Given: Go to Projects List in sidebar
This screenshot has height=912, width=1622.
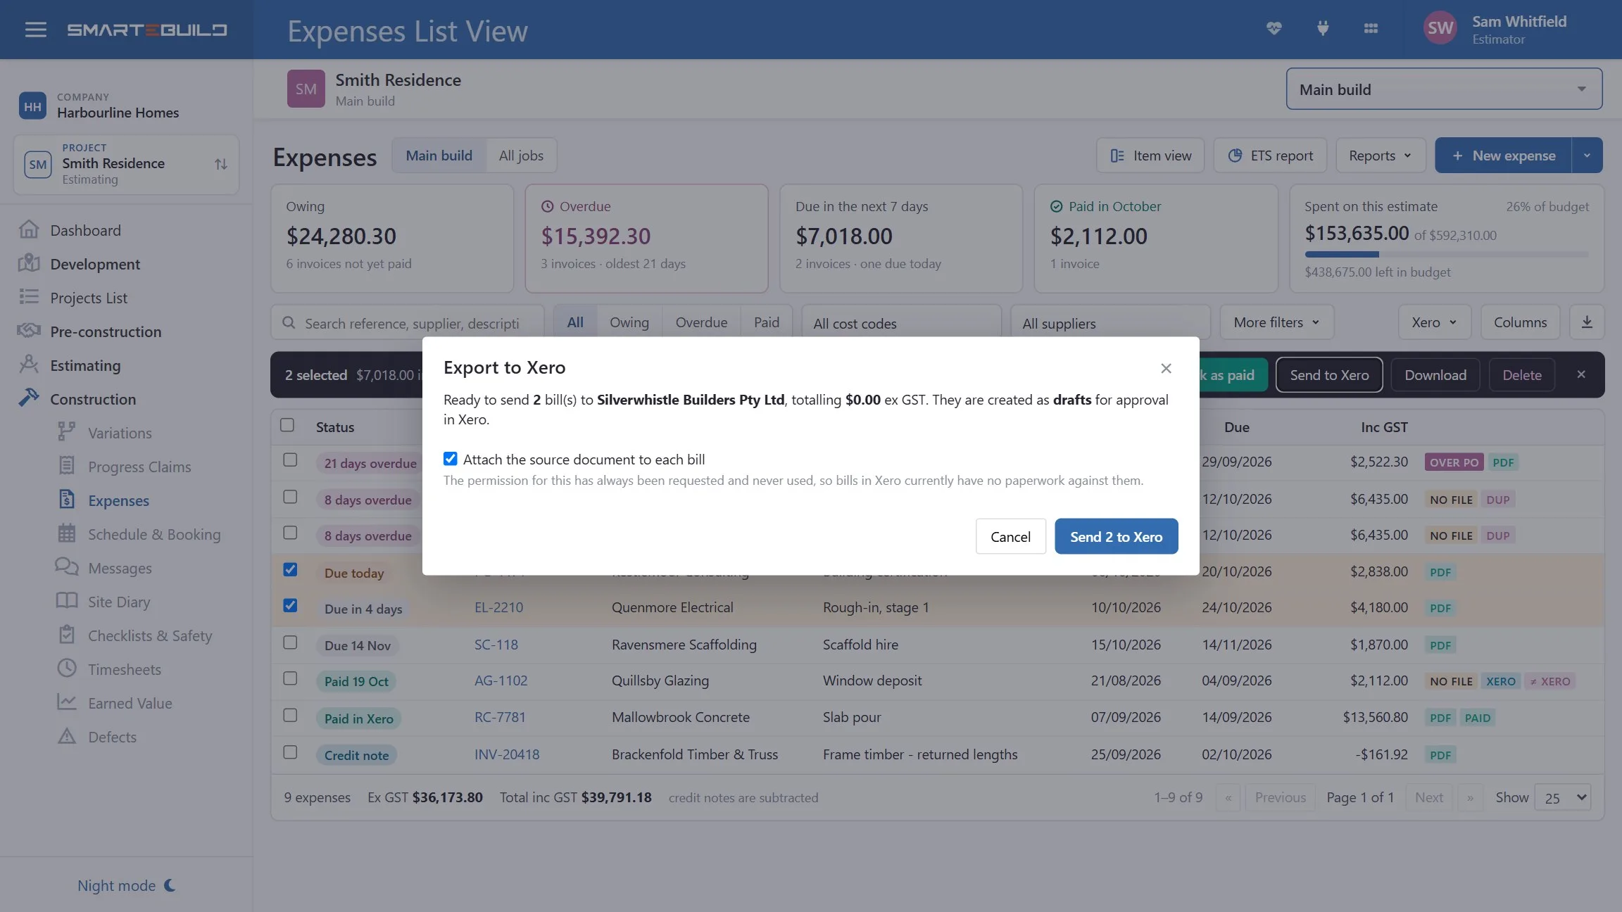Looking at the screenshot, I should point(89,298).
